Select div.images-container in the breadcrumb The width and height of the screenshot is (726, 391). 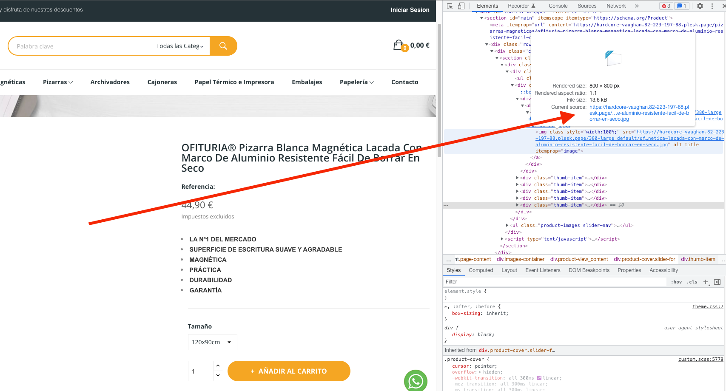[521, 259]
